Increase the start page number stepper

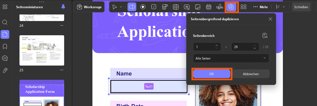217,45
